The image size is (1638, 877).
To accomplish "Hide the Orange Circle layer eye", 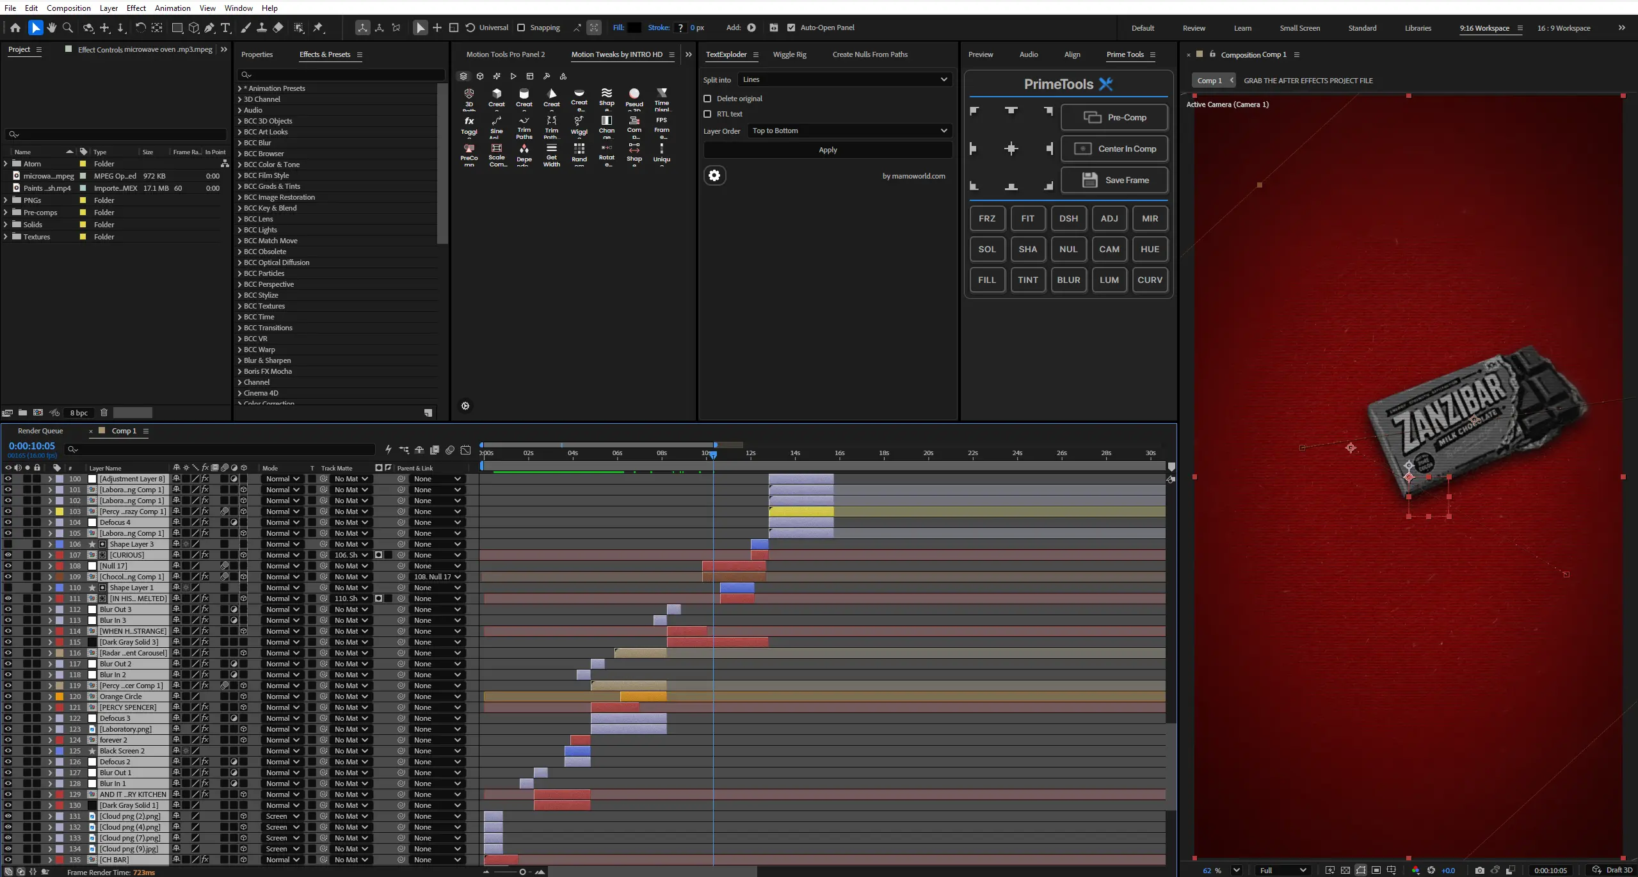I will coord(8,696).
